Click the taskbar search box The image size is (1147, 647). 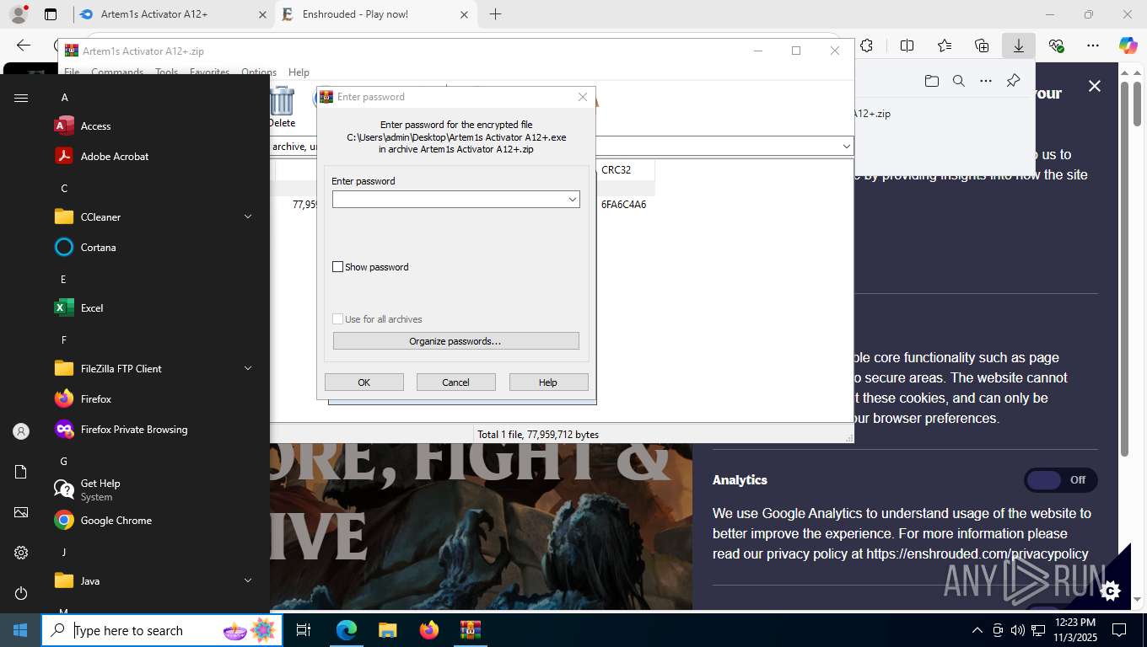tap(162, 630)
